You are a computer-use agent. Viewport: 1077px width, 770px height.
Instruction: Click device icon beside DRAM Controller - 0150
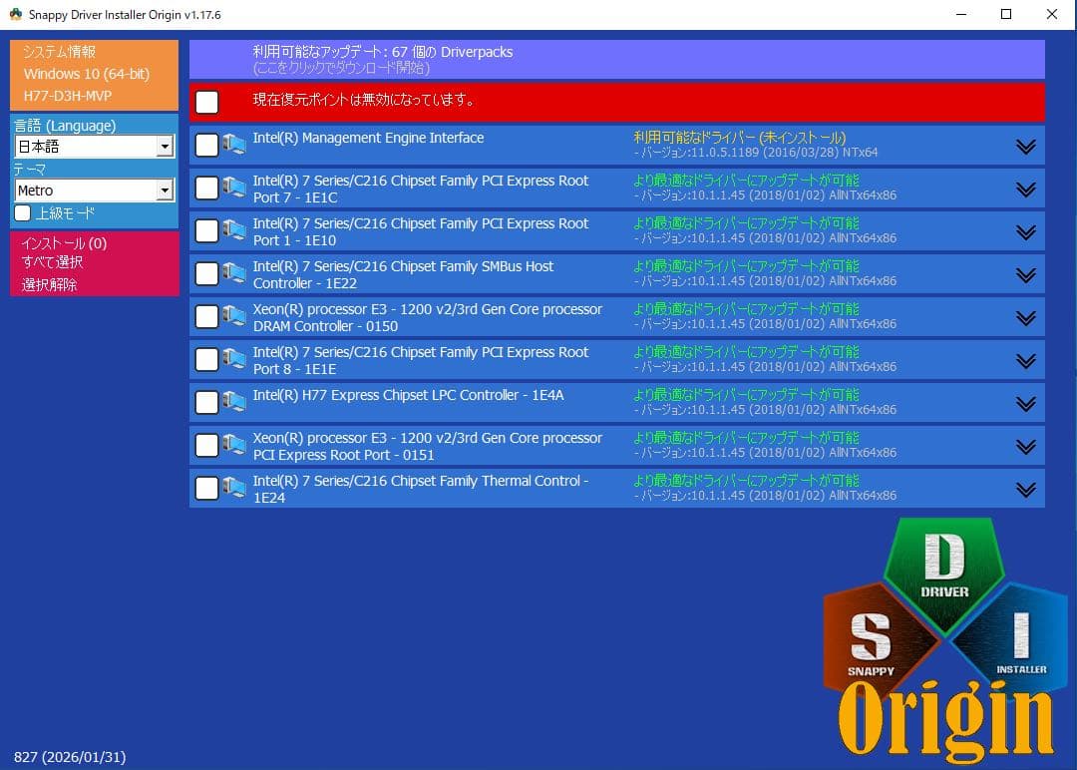(234, 316)
